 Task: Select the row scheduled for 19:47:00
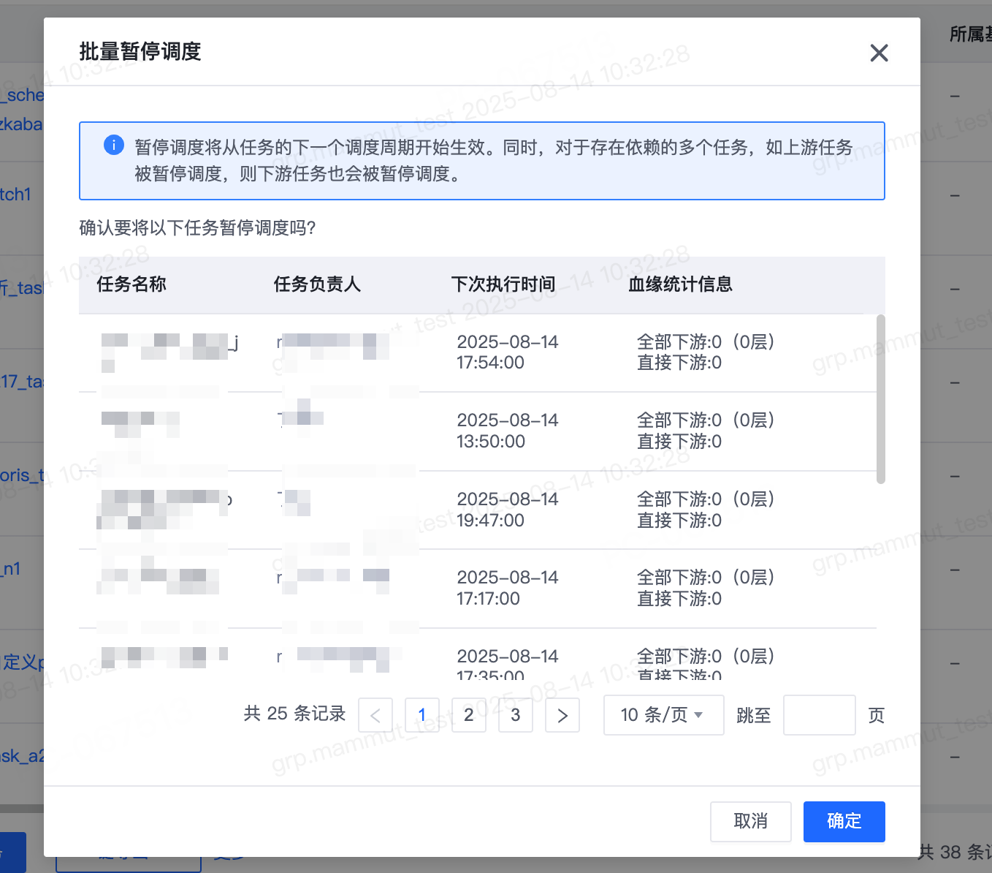coord(491,510)
